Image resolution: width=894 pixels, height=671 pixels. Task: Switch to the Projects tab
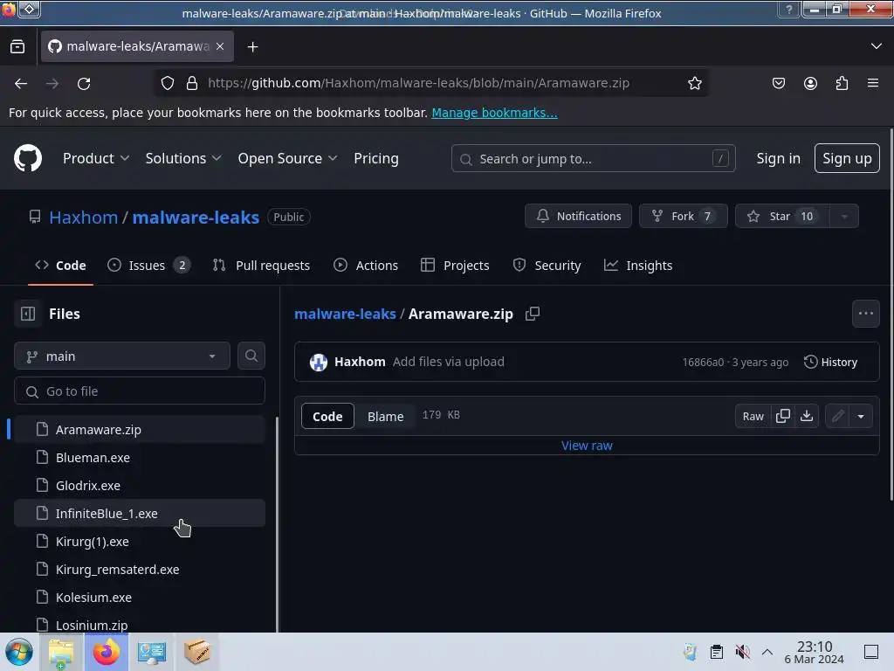coord(455,266)
